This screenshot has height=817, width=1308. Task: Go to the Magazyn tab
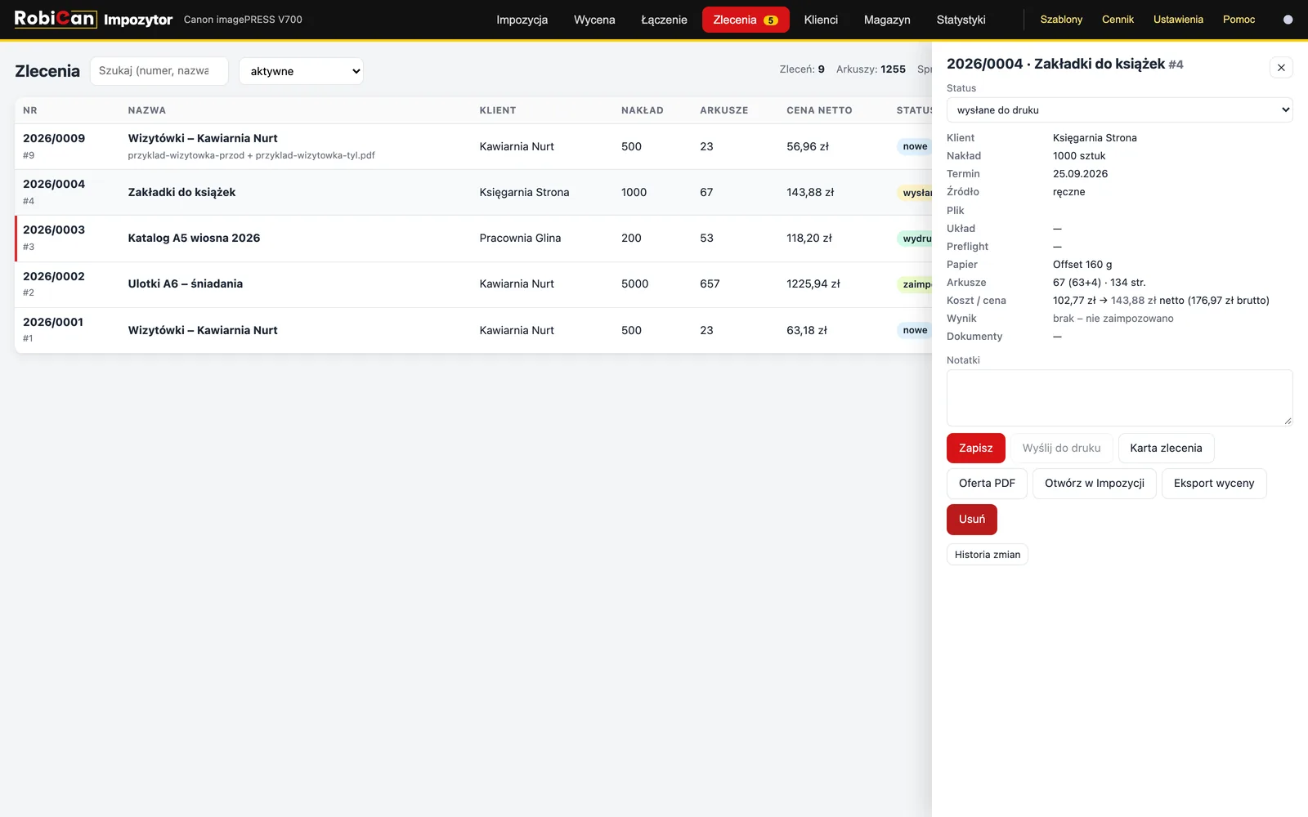[x=887, y=20]
